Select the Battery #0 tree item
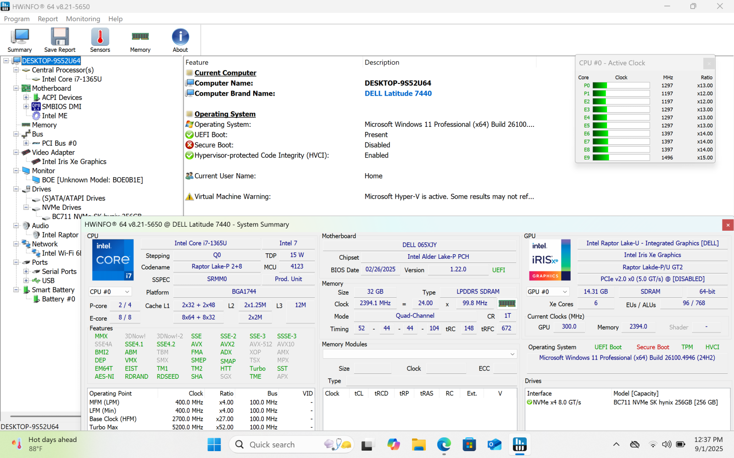The width and height of the screenshot is (734, 458). 59,299
